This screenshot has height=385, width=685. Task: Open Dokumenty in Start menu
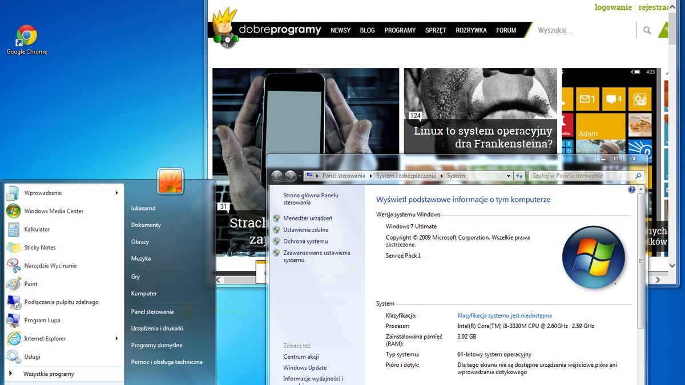click(146, 225)
